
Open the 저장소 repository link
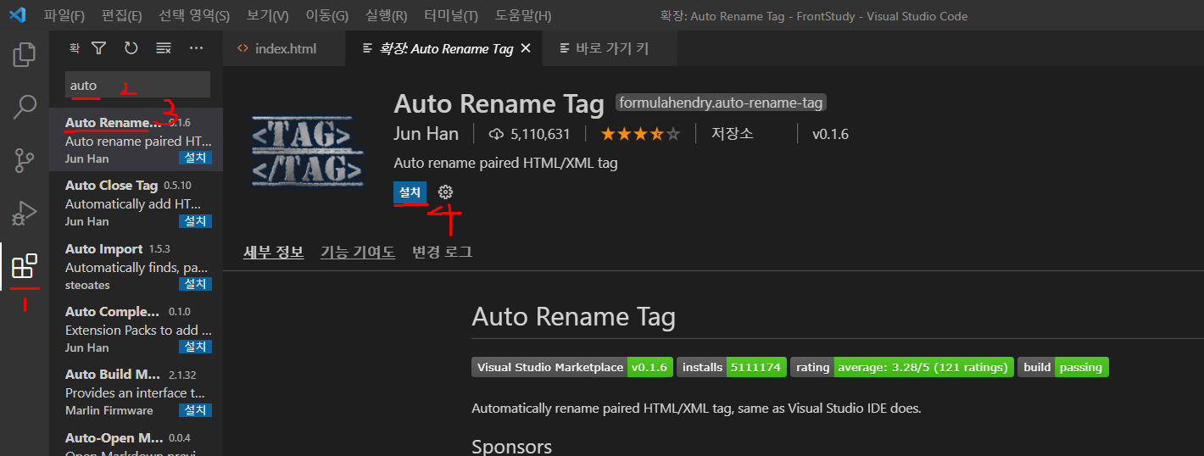(732, 134)
